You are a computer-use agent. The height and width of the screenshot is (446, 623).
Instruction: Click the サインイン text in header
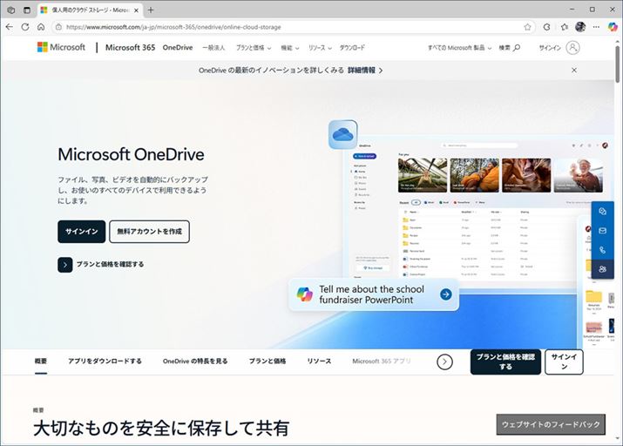[x=550, y=48]
